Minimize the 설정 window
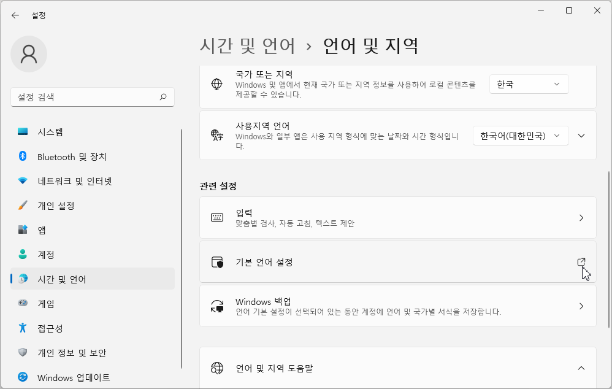 click(541, 10)
